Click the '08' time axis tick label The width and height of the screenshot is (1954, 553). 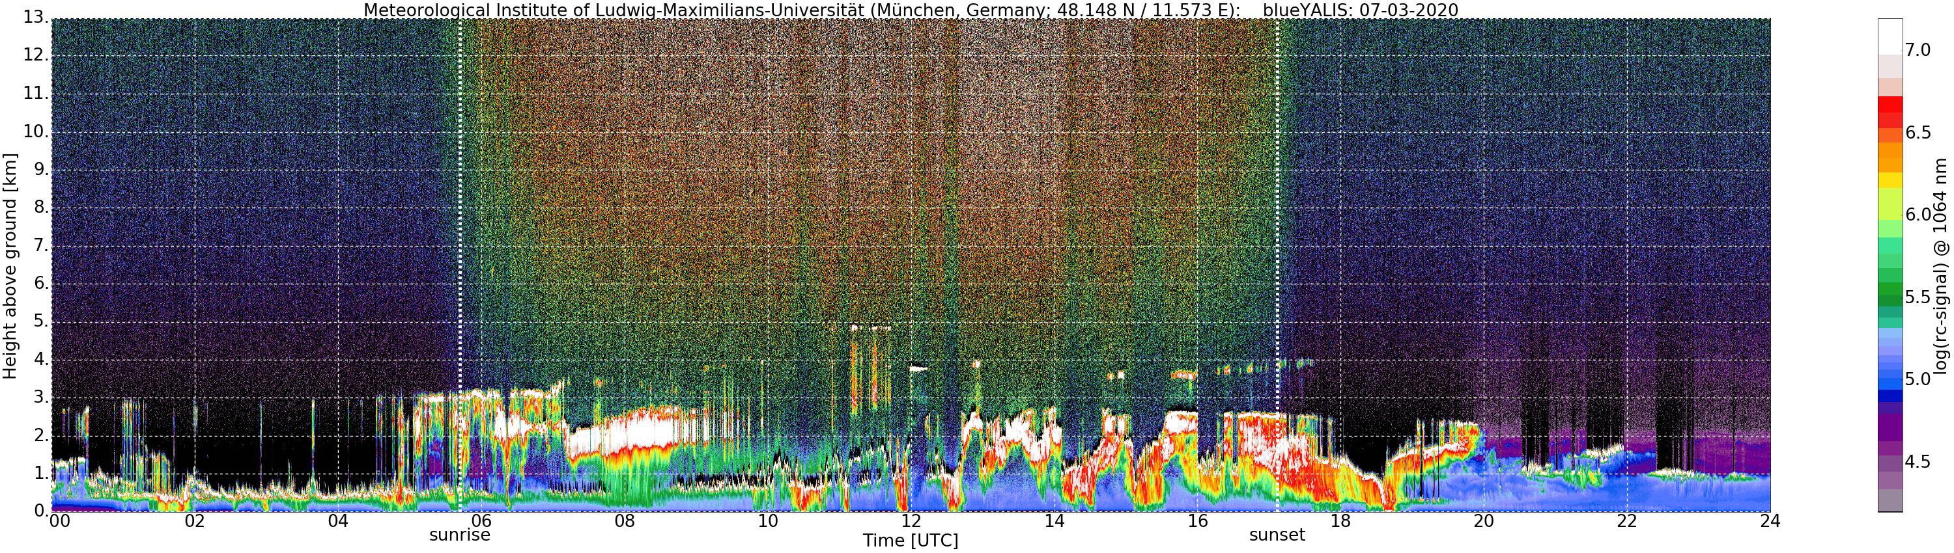pos(625,521)
